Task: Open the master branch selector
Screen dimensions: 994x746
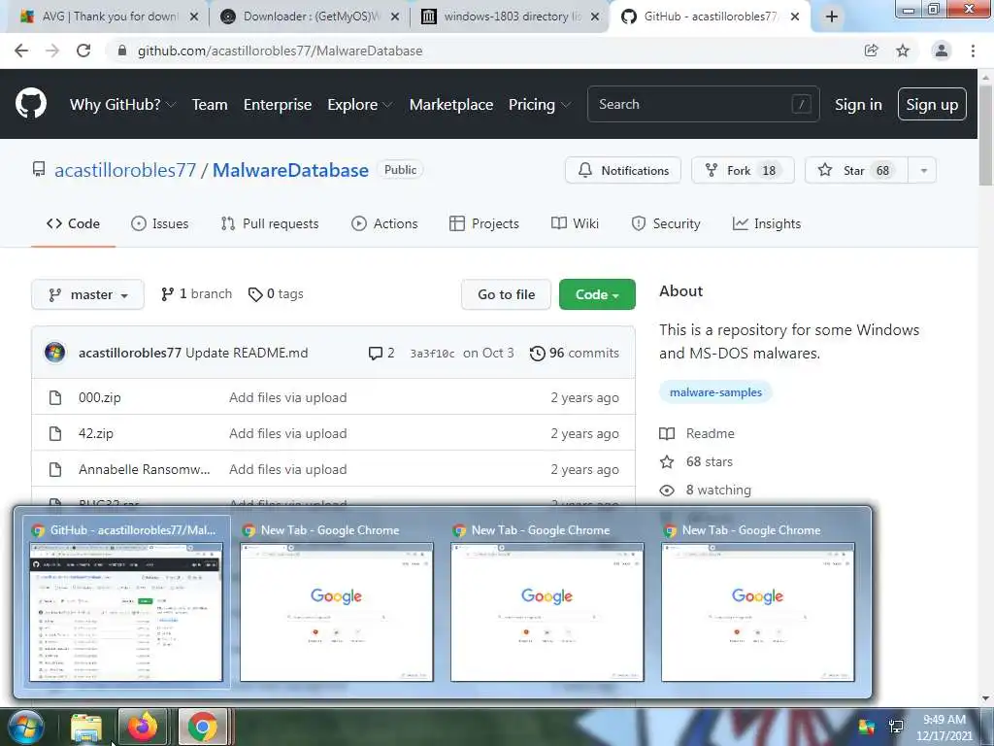Action: [x=87, y=294]
